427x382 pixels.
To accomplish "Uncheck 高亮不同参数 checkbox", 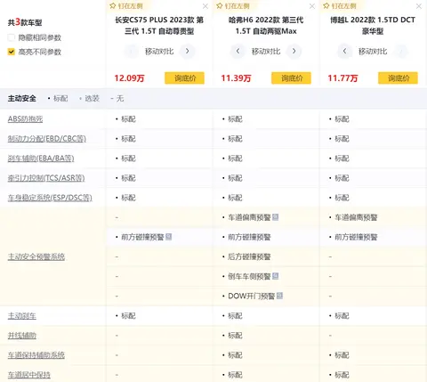I will tap(12, 52).
